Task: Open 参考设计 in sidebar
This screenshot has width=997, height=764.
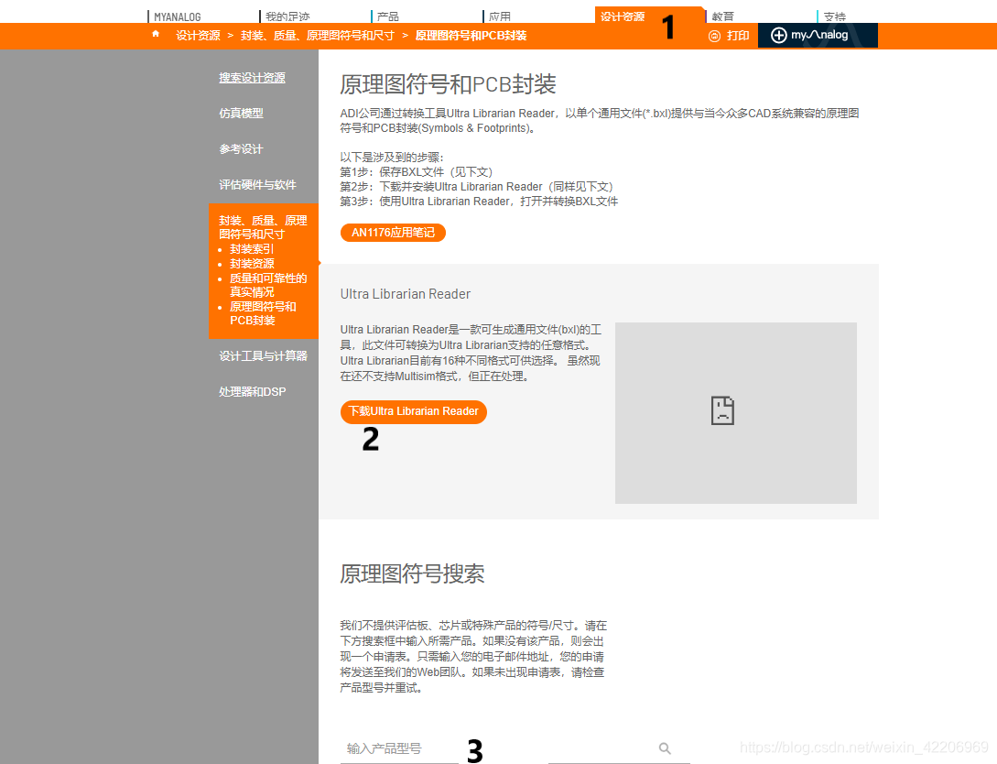Action: 241,148
